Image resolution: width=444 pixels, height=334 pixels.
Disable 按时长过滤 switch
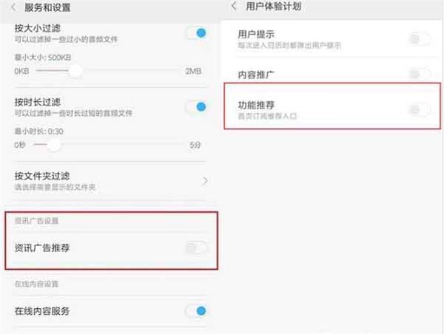(197, 107)
